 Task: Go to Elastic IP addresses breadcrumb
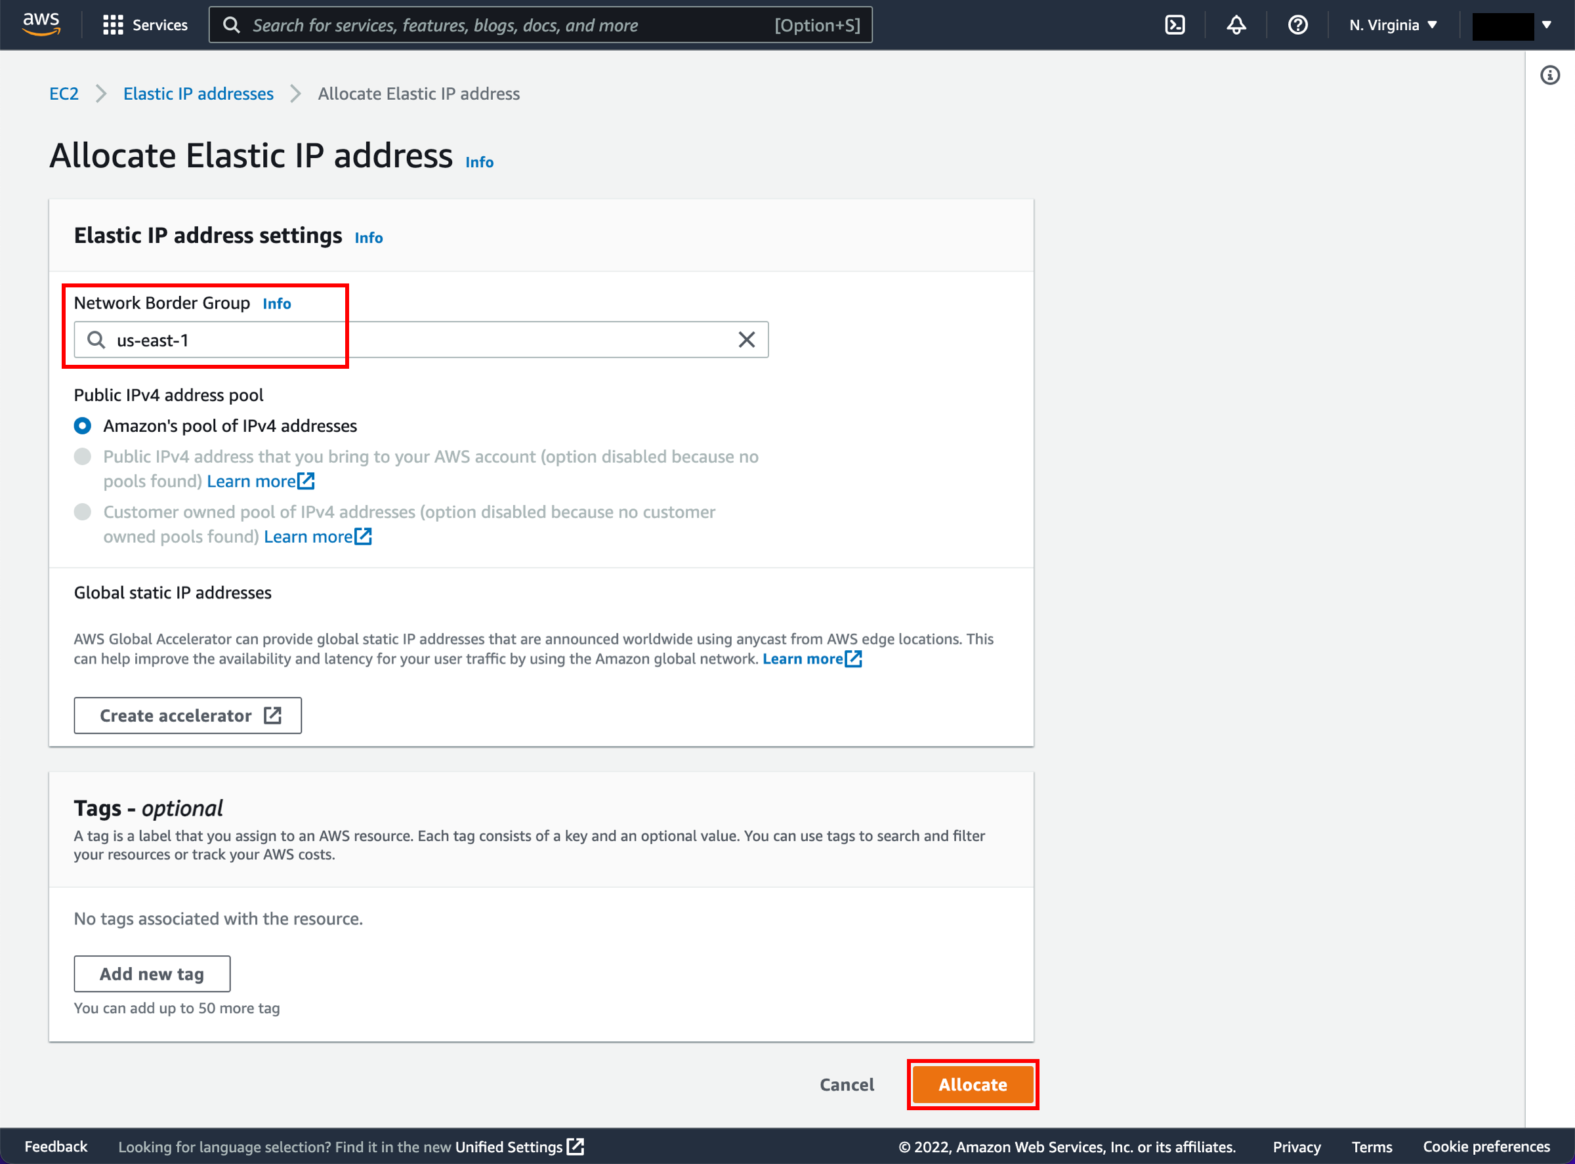(198, 94)
